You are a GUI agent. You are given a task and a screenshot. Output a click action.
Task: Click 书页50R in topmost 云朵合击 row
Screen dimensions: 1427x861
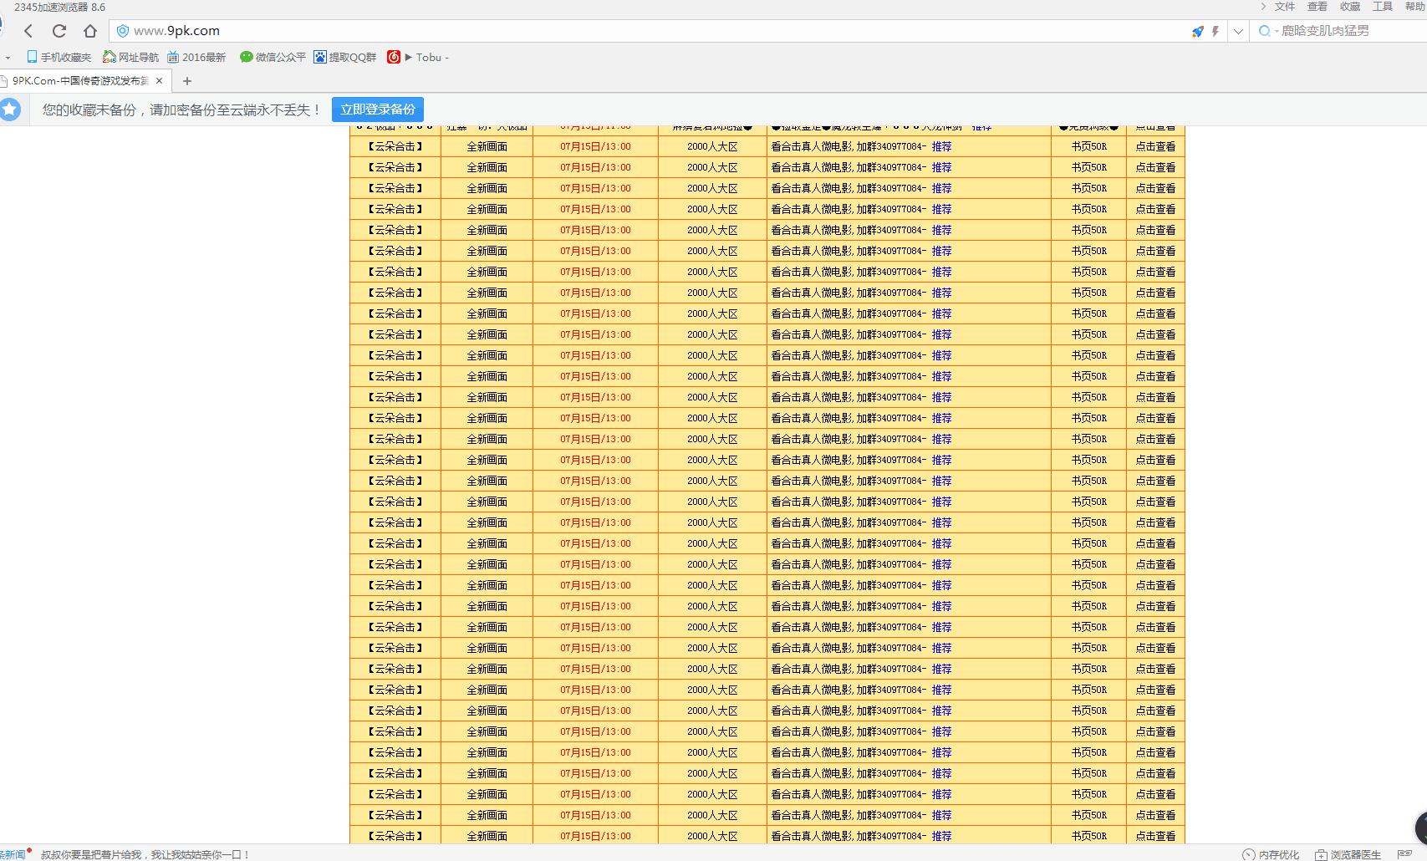pos(1088,146)
